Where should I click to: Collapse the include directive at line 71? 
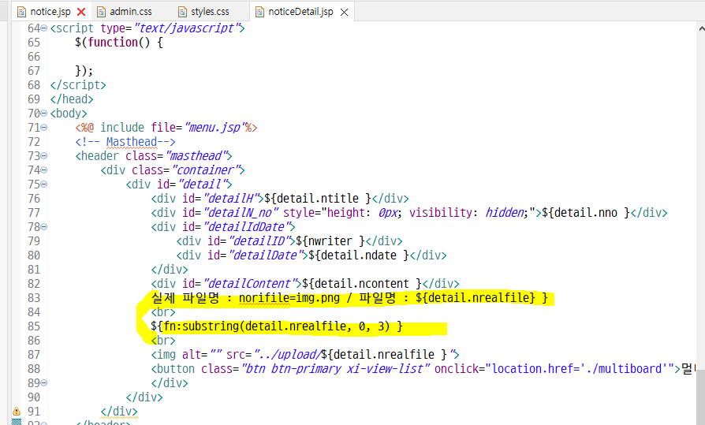click(44, 128)
